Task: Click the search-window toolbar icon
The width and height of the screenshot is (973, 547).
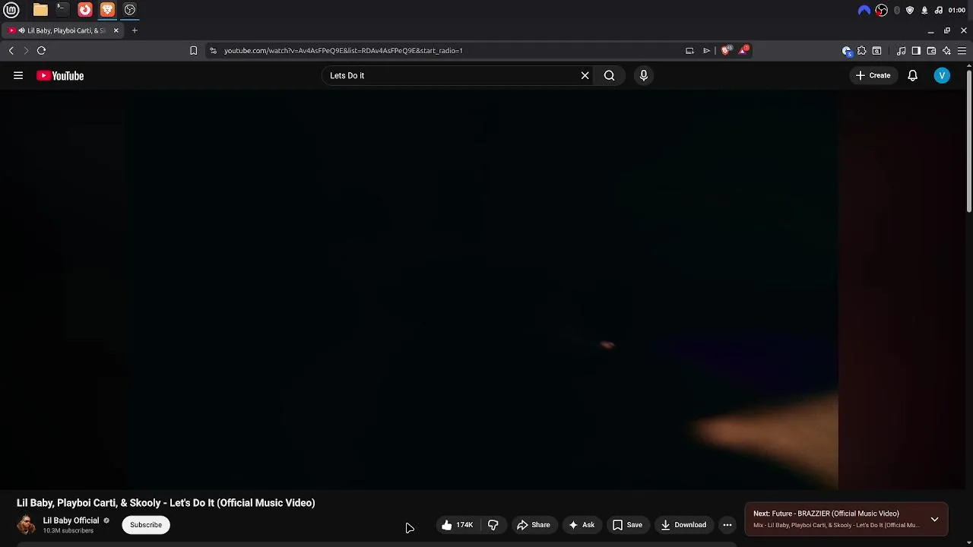Action: point(876,51)
